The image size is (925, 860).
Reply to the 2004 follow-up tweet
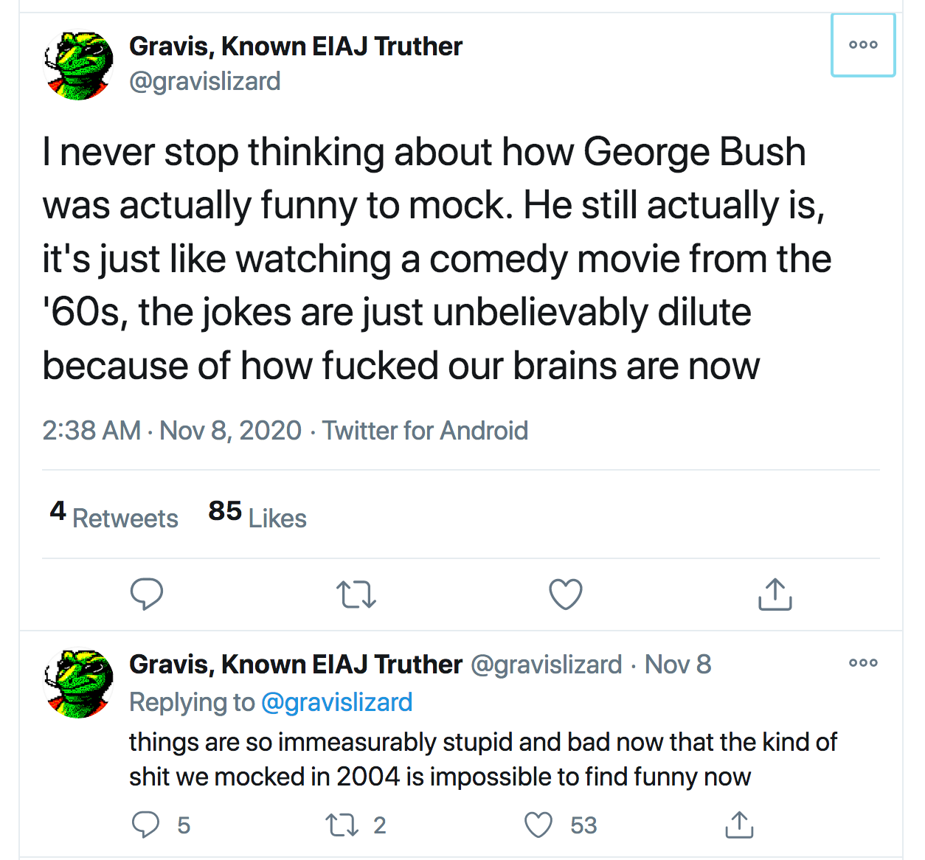[145, 825]
